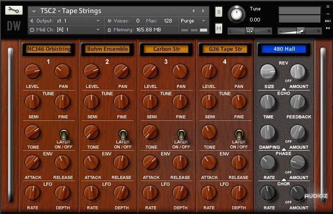The width and height of the screenshot is (333, 214).
Task: Click layer 4 TONE knob
Action: tap(209, 132)
